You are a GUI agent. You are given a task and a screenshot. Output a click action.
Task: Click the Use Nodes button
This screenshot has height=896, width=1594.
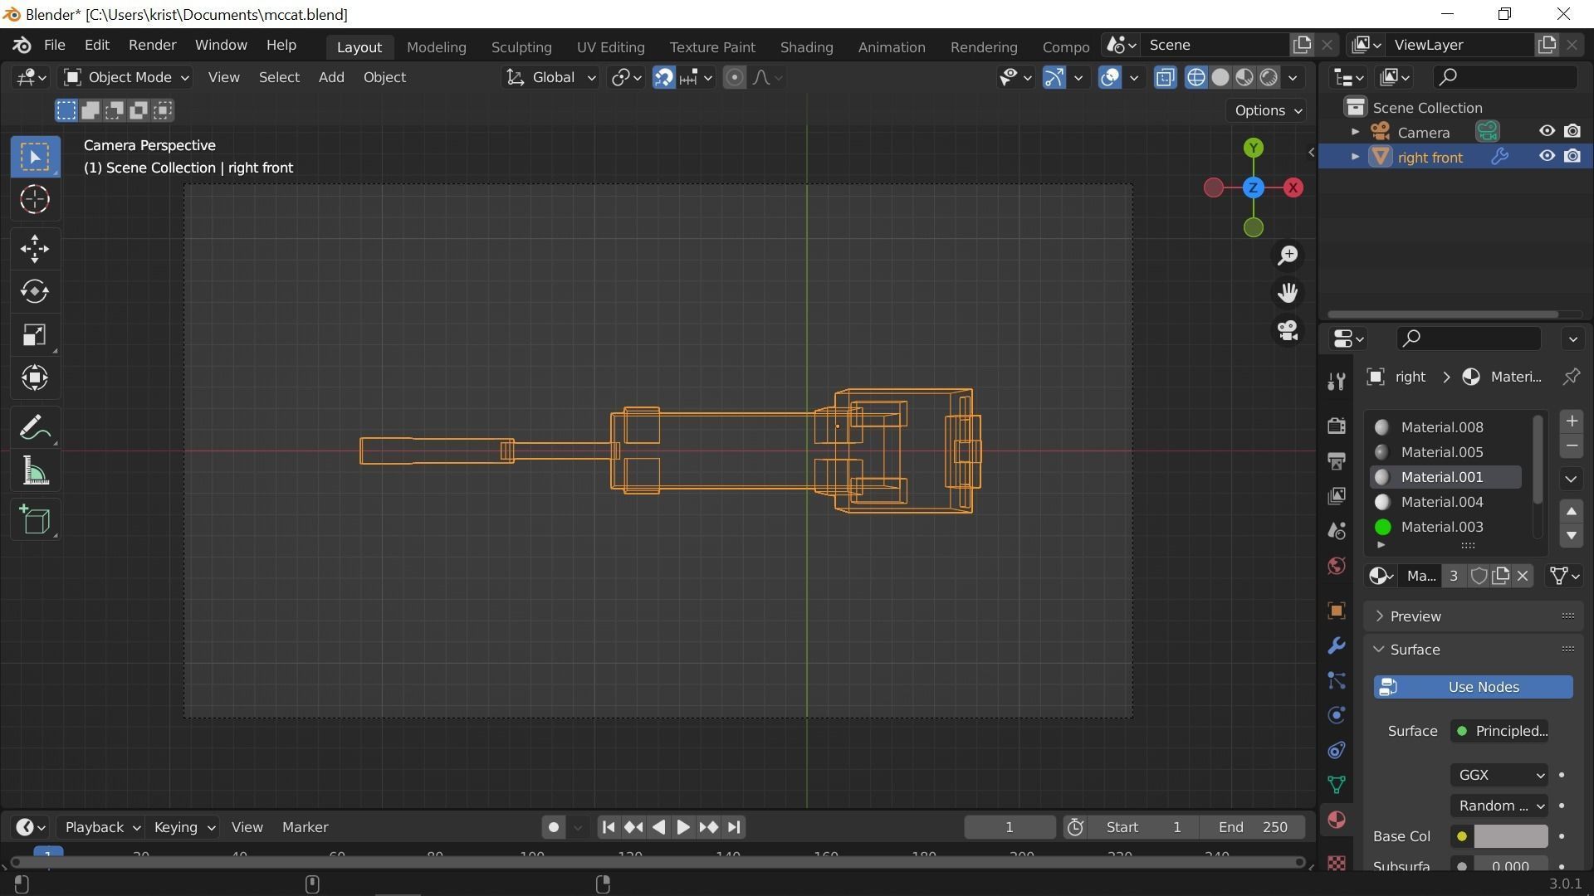pos(1473,687)
